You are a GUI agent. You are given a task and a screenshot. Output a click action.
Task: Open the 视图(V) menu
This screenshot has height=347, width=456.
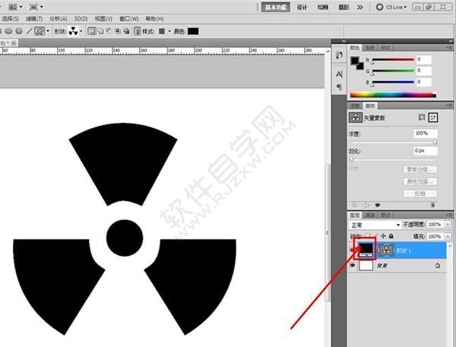(103, 18)
